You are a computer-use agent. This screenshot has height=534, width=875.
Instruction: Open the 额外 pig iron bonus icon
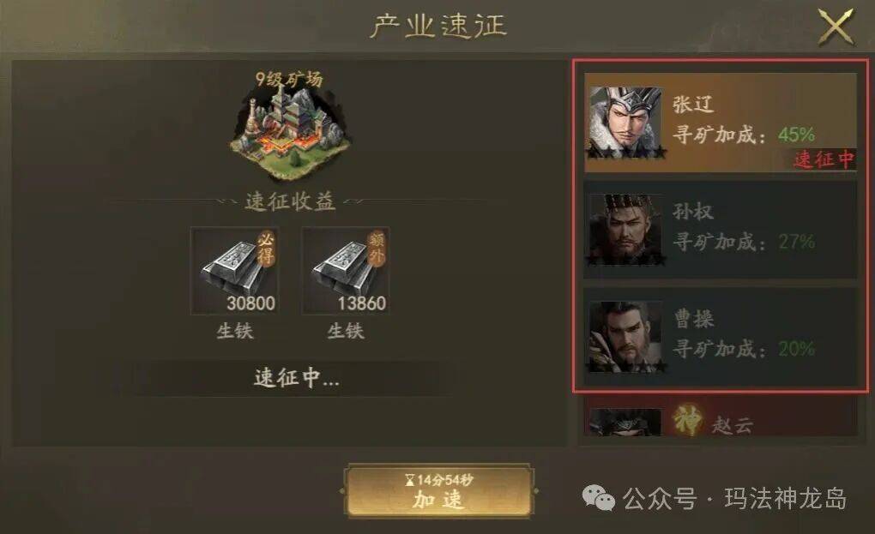coord(346,270)
